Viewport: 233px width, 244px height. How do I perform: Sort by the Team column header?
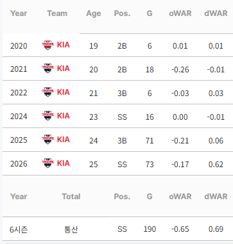57,13
